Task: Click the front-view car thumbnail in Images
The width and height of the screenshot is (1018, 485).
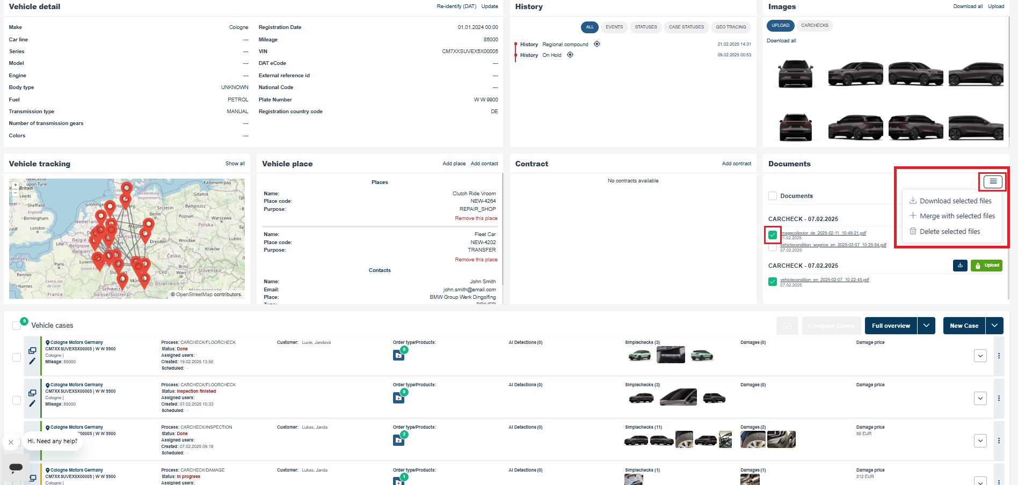Action: [x=795, y=74]
